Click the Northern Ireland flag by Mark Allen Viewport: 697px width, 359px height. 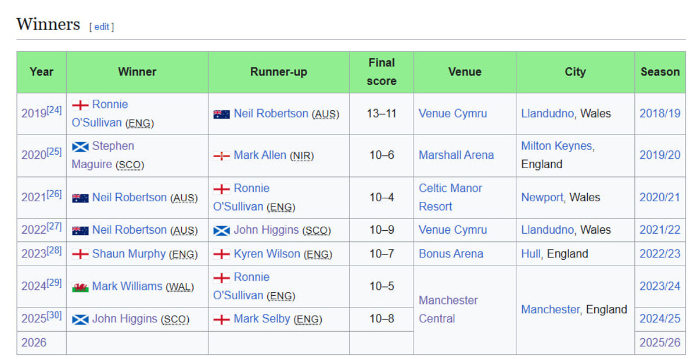pos(221,156)
